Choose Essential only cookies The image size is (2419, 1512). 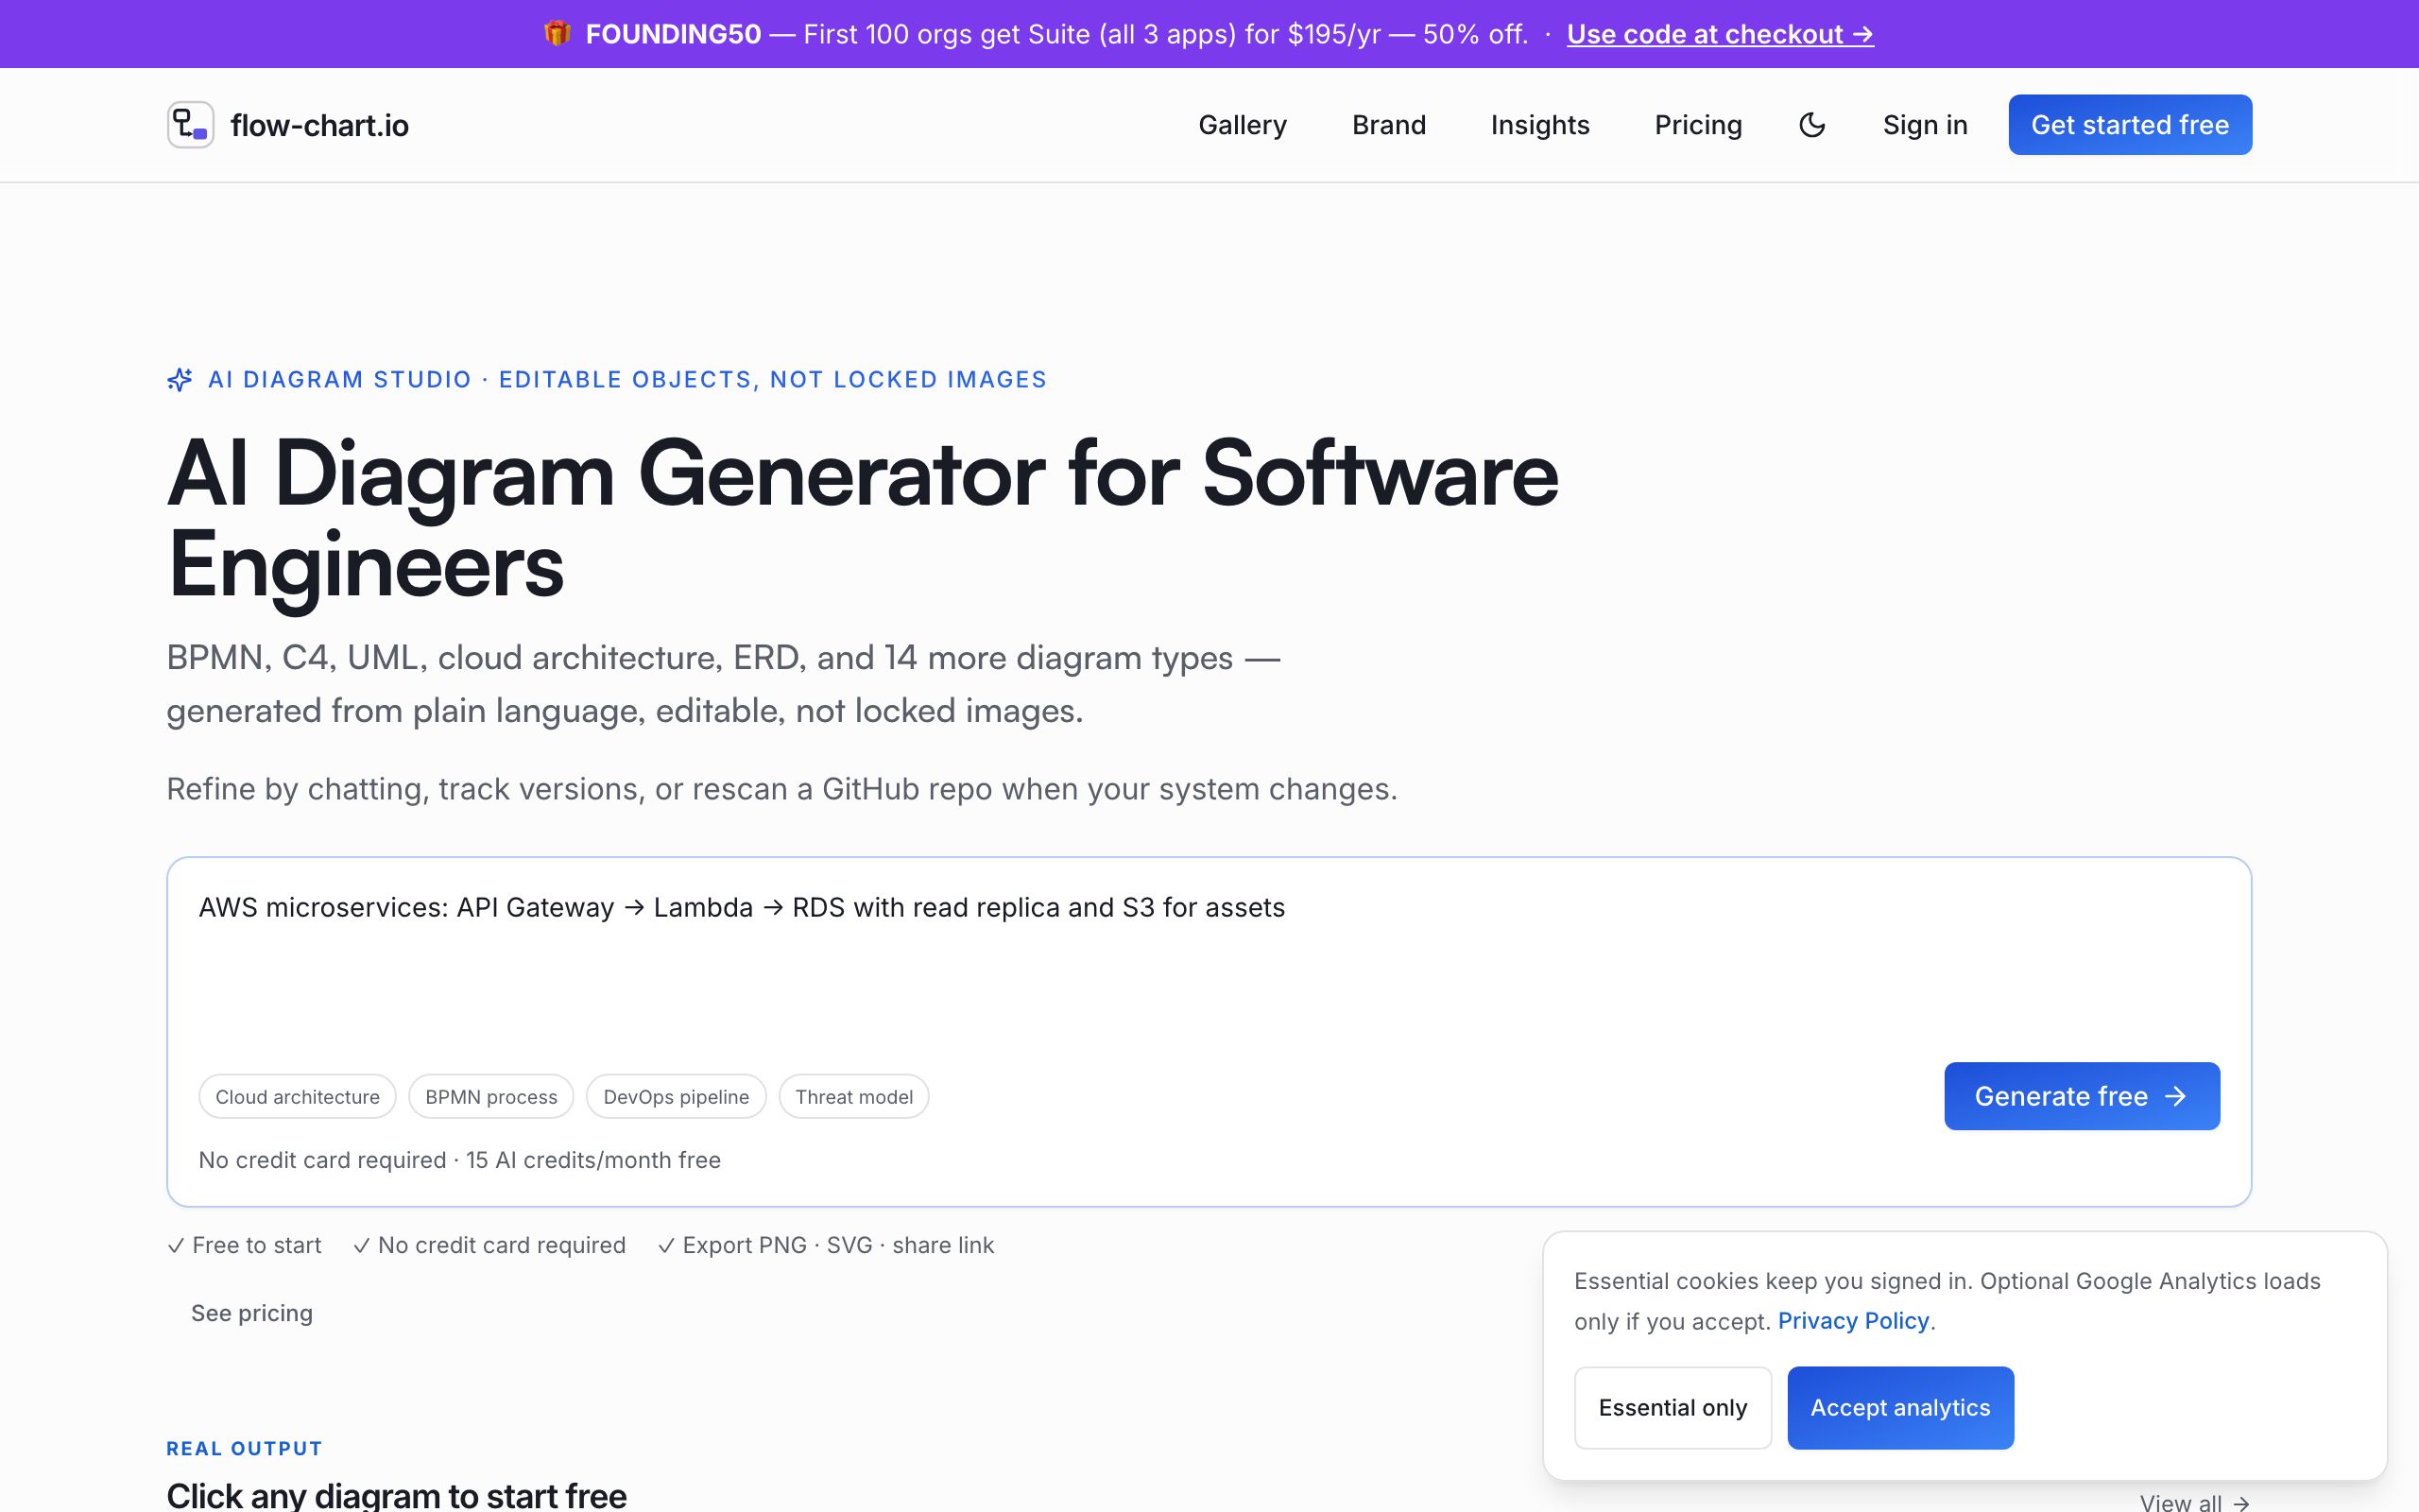(1673, 1407)
